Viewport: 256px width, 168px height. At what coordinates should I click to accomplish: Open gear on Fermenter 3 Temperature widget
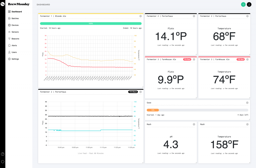coord(247,59)
